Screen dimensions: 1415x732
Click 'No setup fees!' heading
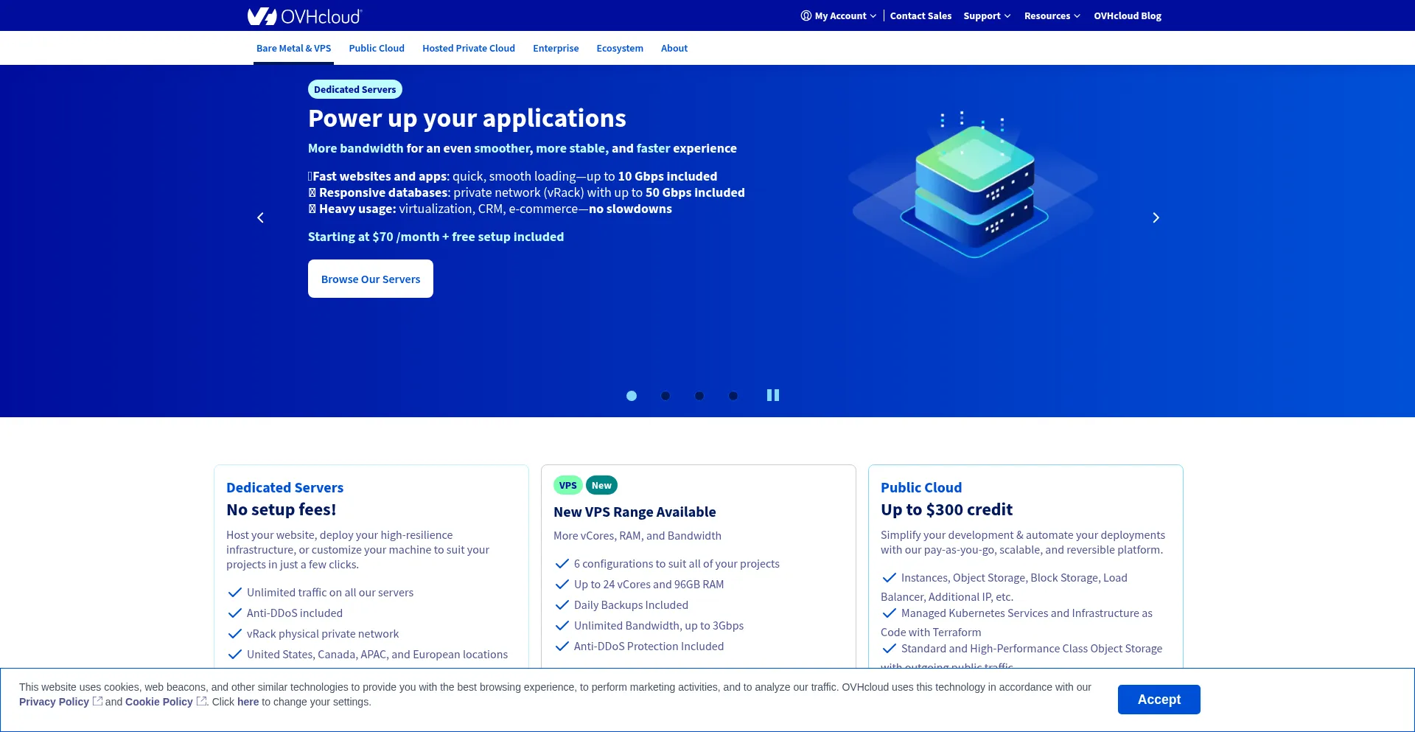281,509
